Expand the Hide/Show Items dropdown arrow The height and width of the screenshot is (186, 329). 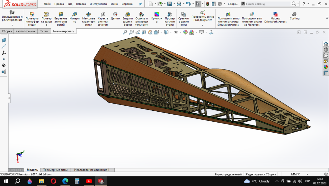click(180, 32)
